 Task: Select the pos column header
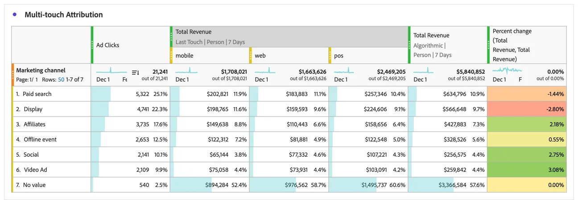[369, 56]
